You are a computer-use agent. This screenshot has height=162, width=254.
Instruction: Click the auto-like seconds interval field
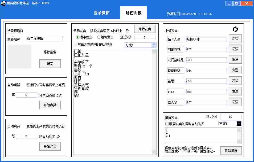click(x=27, y=95)
